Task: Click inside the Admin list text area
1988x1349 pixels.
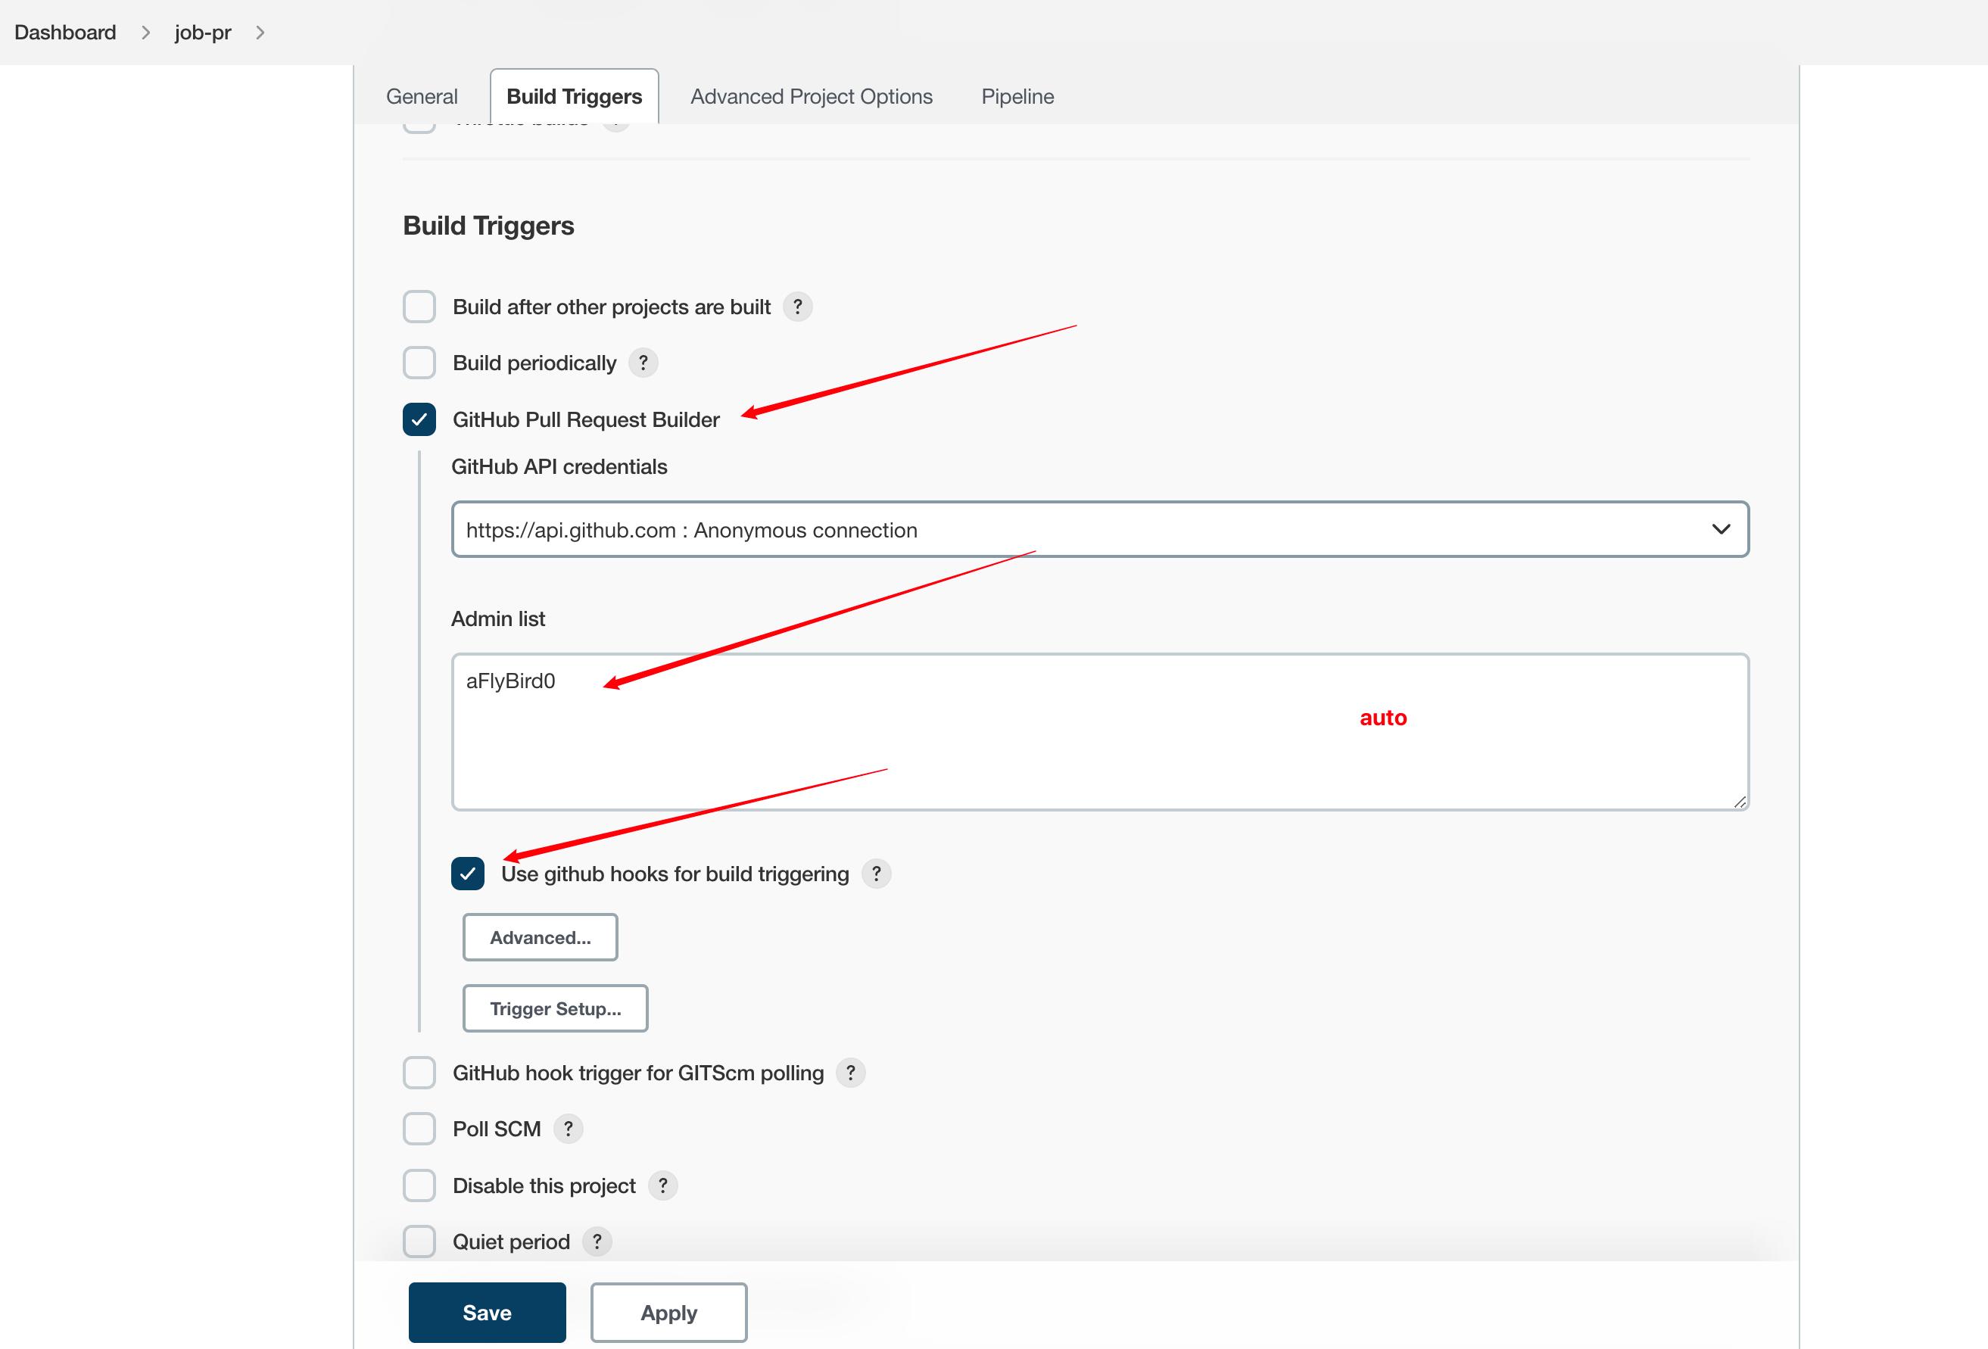Action: (x=1099, y=744)
